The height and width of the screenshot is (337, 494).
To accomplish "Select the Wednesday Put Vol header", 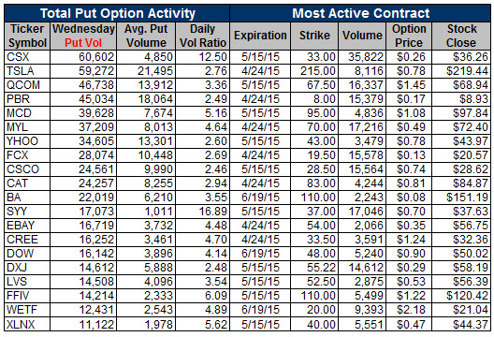I will pos(83,36).
